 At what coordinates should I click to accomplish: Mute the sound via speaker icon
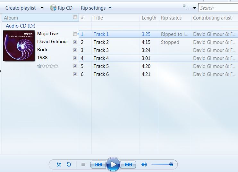[144, 164]
